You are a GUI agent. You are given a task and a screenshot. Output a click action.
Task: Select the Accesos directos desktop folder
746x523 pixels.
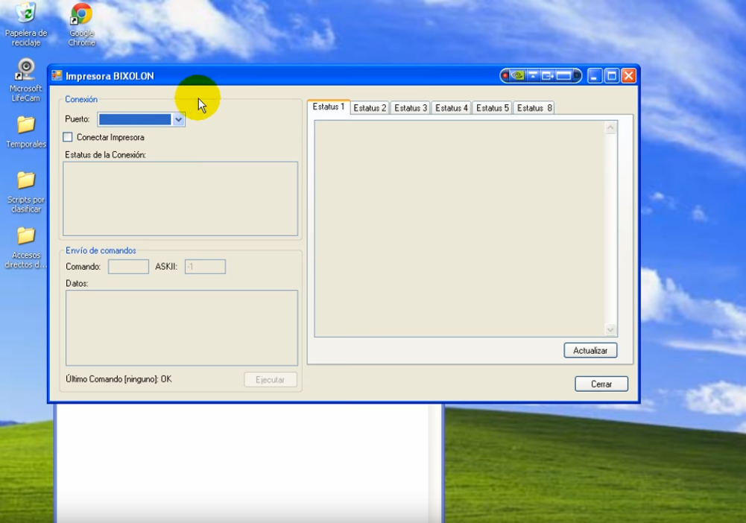(x=25, y=247)
